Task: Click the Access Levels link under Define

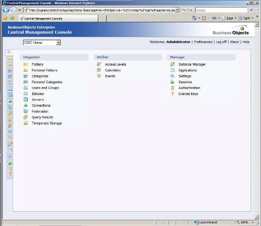Action: [115, 64]
